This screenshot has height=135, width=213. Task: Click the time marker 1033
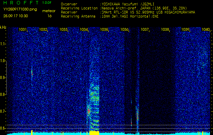click(x=63, y=29)
